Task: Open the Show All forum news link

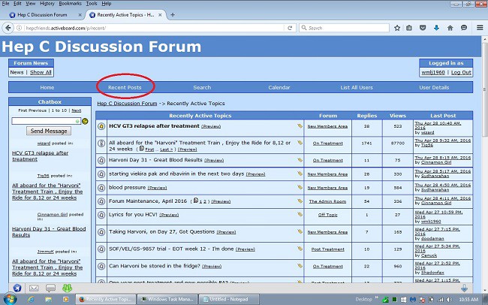Action: pos(41,73)
